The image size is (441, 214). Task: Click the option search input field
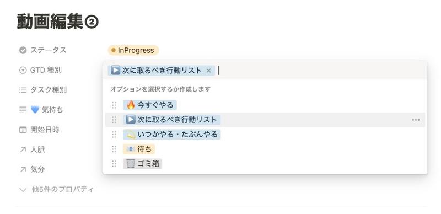point(321,71)
